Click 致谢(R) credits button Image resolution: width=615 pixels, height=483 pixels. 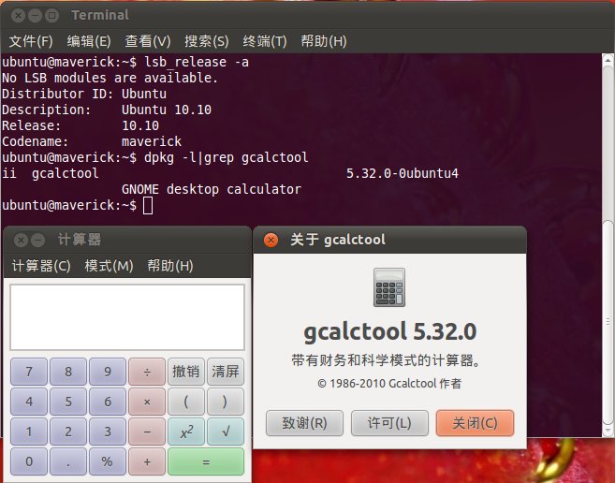coord(304,423)
